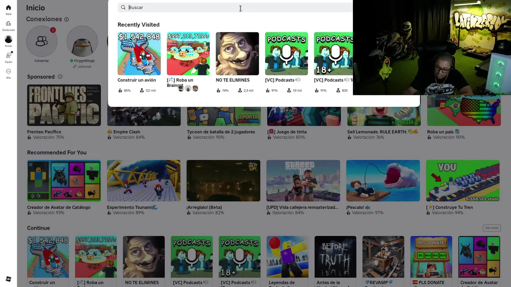Click the search magnifier icon
This screenshot has width=511, height=287.
coord(123,7)
